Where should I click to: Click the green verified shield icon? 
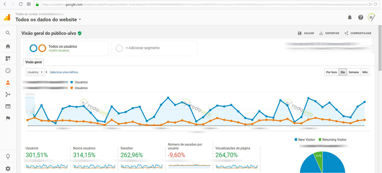[x=79, y=34]
